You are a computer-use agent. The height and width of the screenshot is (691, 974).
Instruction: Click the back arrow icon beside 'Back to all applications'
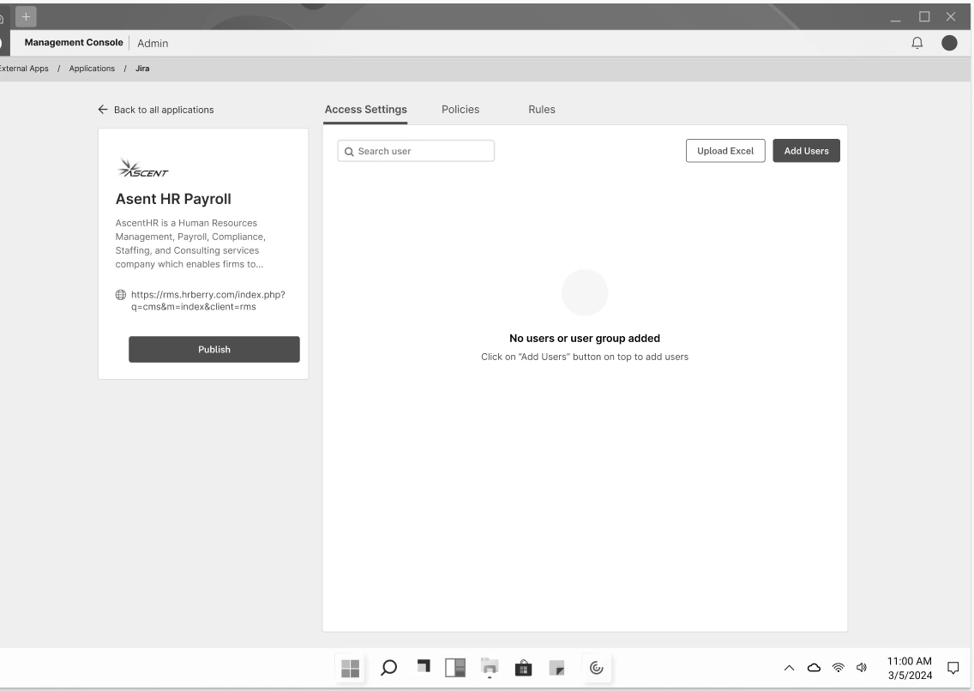point(103,109)
